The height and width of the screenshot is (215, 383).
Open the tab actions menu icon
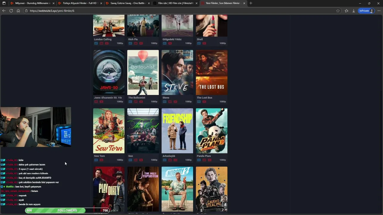[4, 3]
